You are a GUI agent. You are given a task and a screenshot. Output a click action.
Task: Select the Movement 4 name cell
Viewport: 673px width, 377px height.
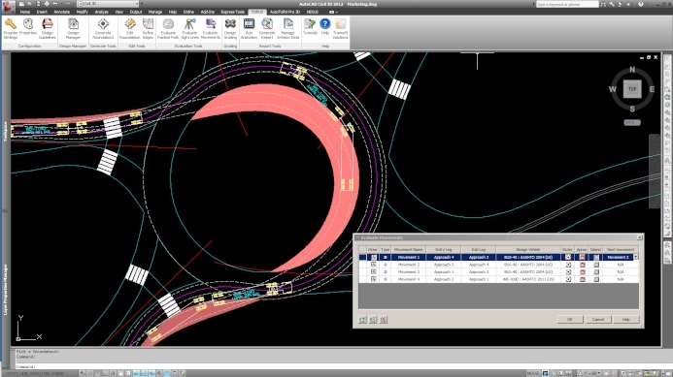click(408, 279)
